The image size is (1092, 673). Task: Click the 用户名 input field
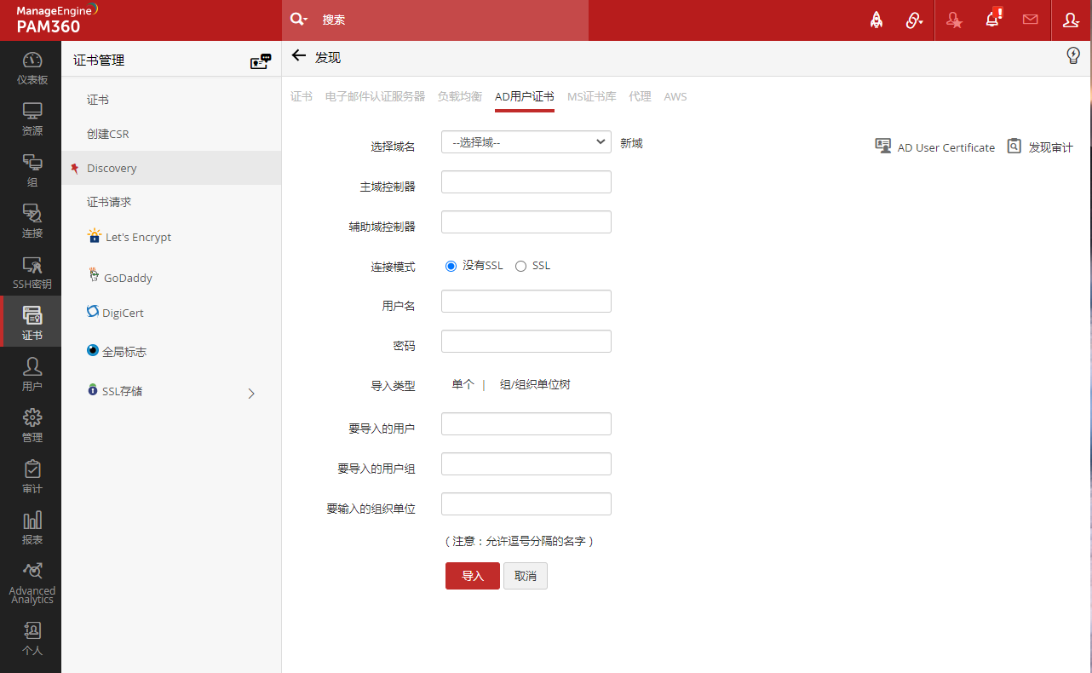(526, 302)
